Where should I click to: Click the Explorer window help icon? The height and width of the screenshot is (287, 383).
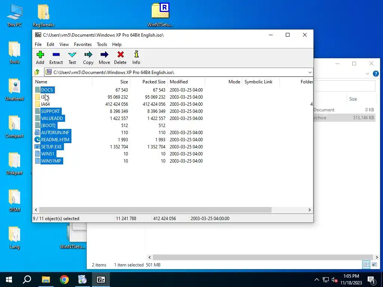pyautogui.click(x=376, y=74)
